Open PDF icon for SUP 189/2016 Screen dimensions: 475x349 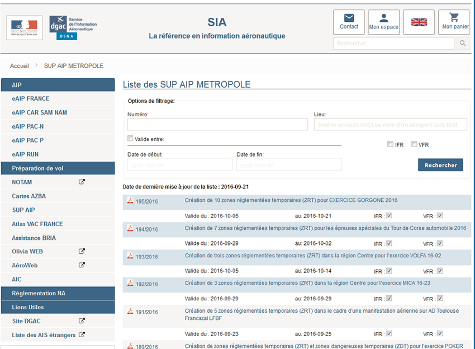coord(130,346)
